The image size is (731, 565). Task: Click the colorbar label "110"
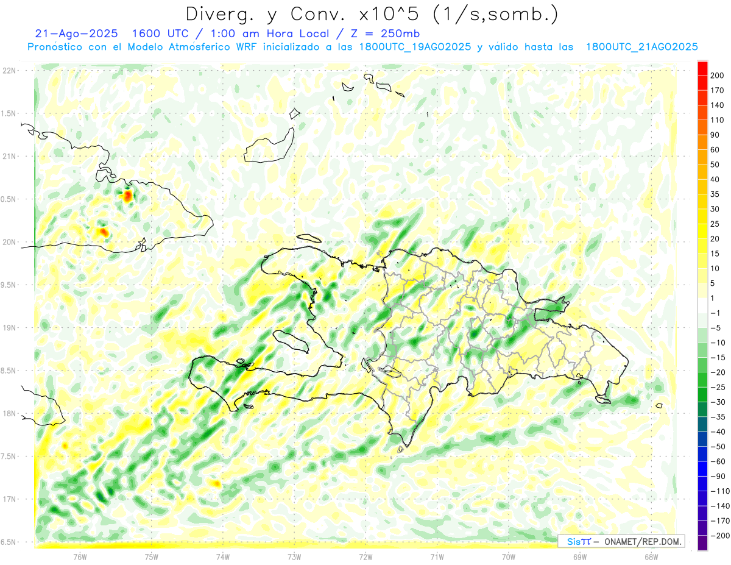click(x=717, y=120)
